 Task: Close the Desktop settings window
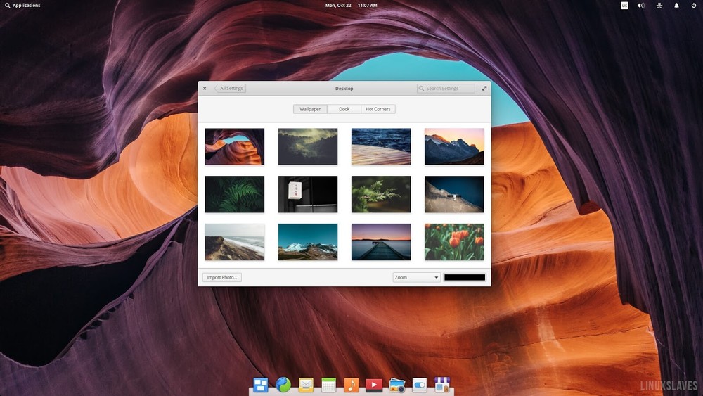pyautogui.click(x=205, y=89)
